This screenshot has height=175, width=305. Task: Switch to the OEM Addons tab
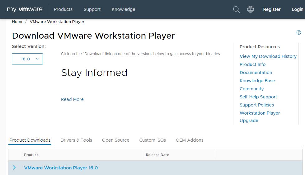click(x=190, y=140)
